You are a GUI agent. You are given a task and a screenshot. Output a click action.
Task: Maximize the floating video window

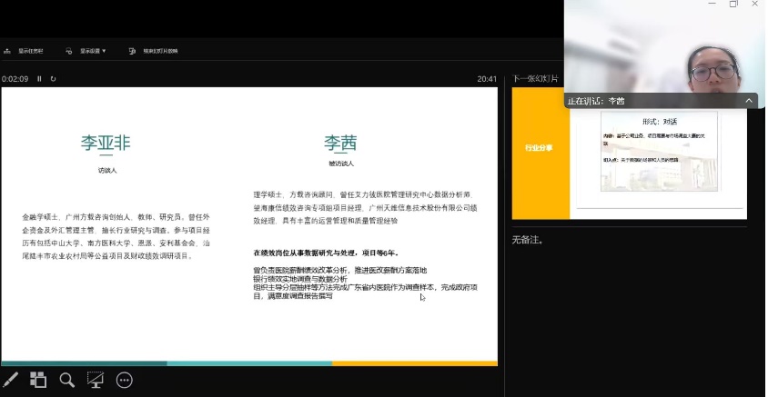click(x=733, y=5)
